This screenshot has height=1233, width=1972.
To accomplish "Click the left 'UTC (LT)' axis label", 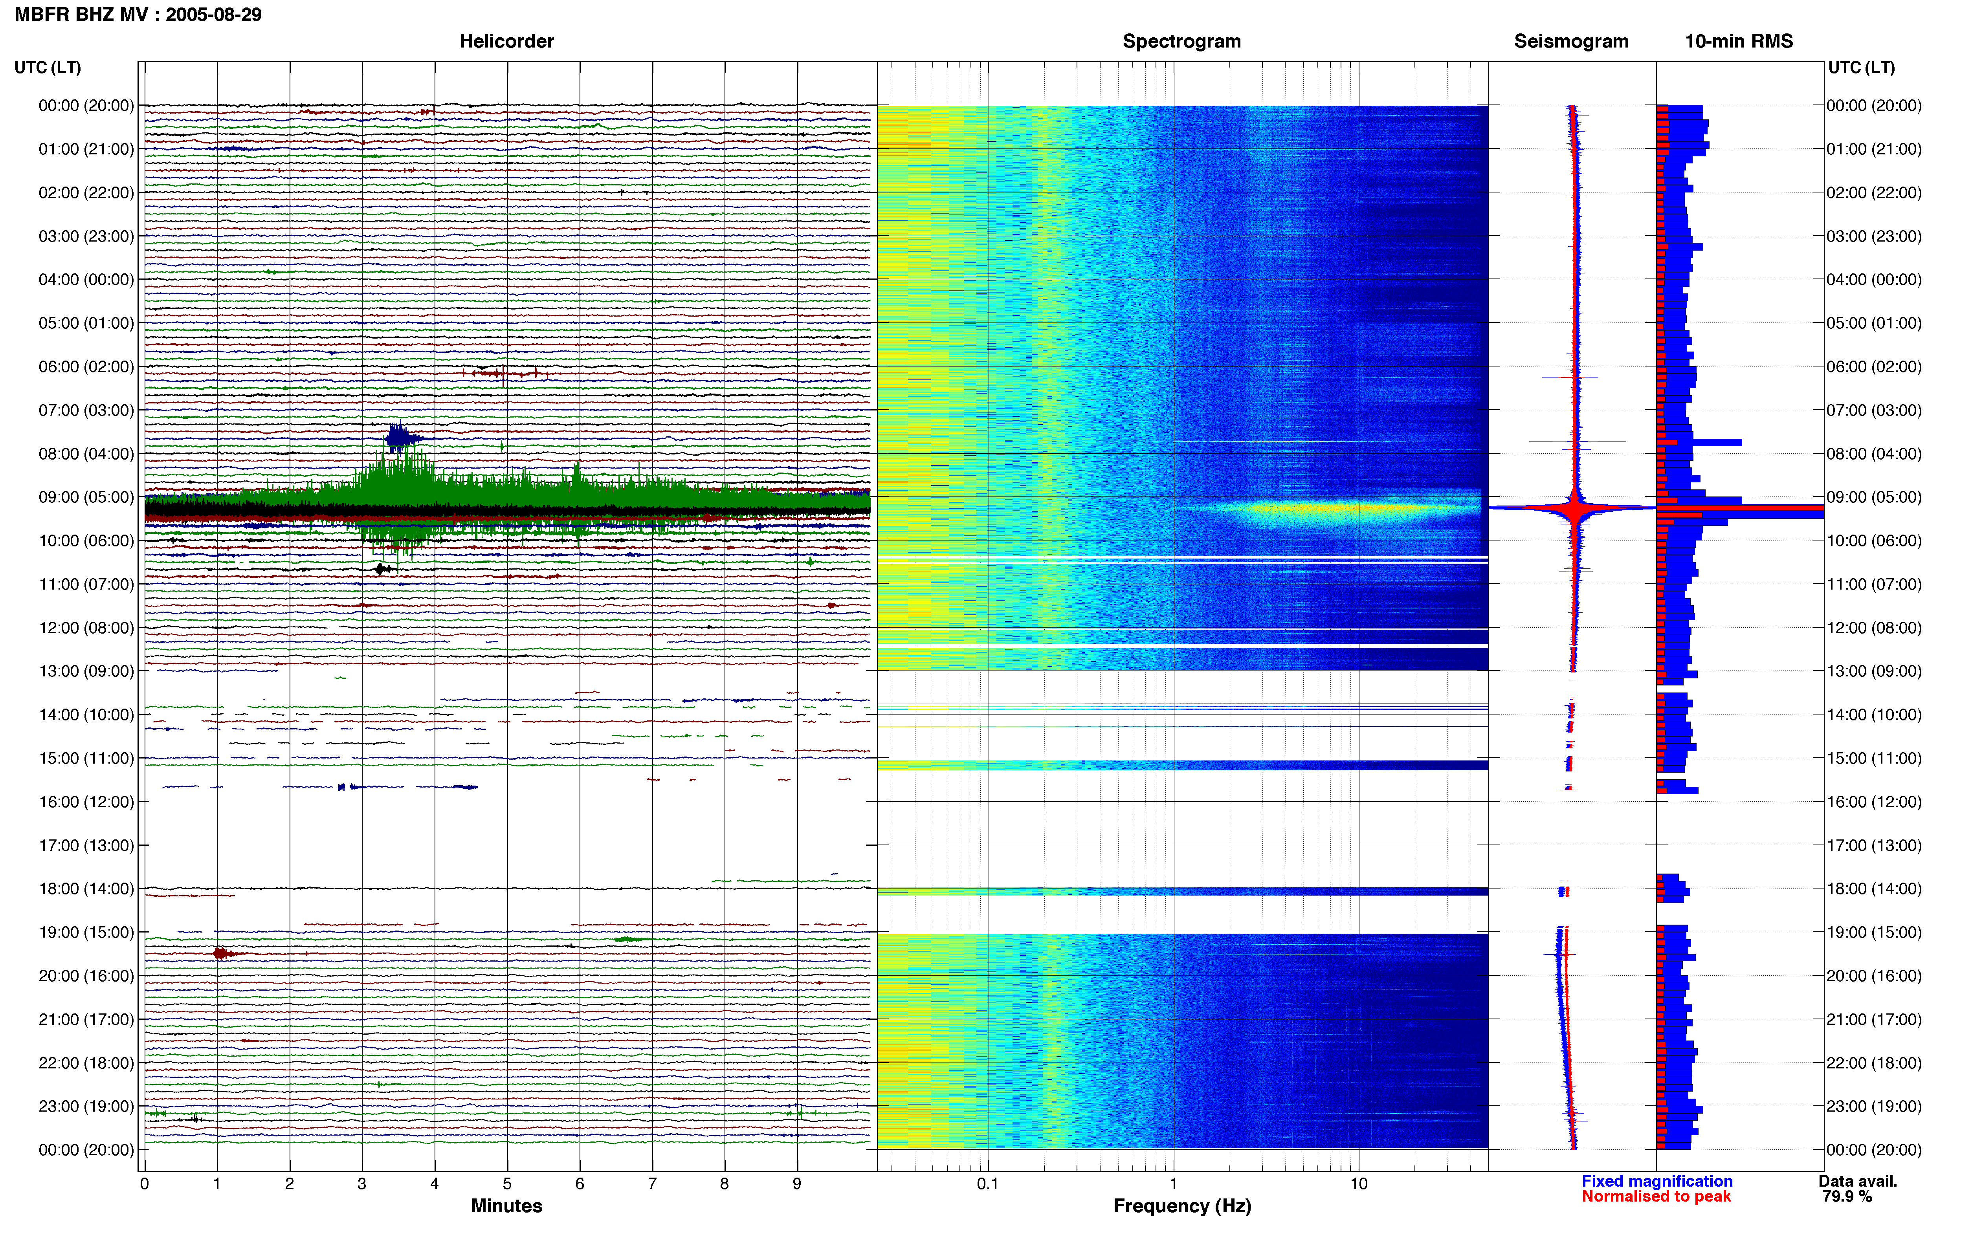I will point(47,68).
